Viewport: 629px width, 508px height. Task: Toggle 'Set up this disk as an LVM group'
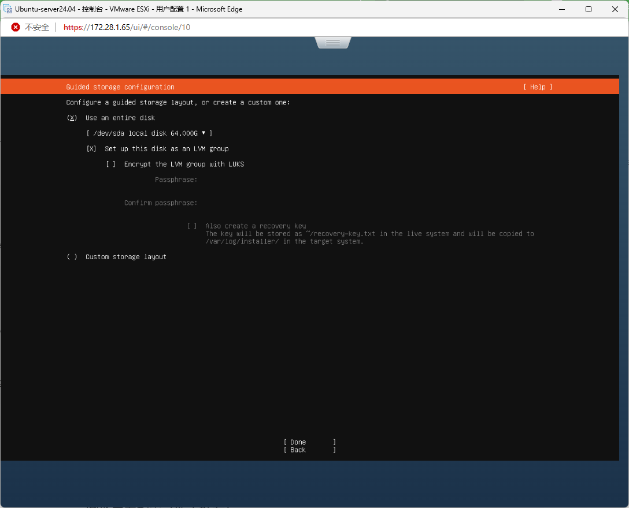(91, 149)
